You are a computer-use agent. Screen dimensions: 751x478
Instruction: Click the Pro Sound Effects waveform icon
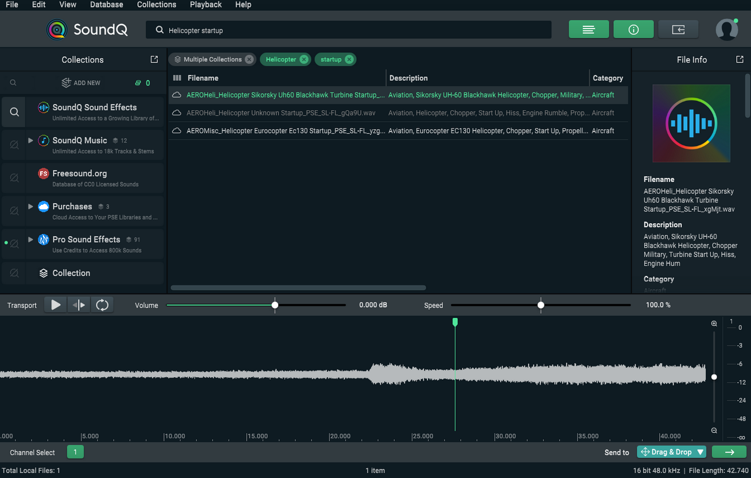(x=44, y=239)
